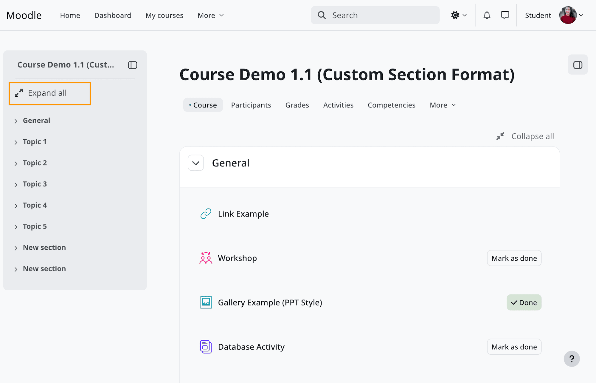Click the Database Activity icon
Image resolution: width=596 pixels, height=383 pixels.
pyautogui.click(x=206, y=347)
